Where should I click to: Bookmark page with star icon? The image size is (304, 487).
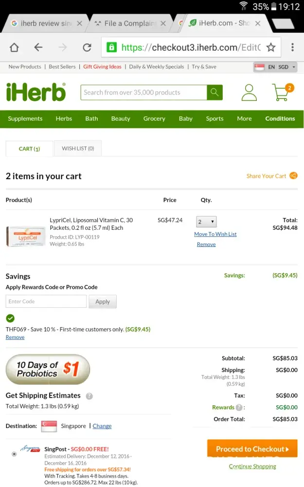(271, 47)
